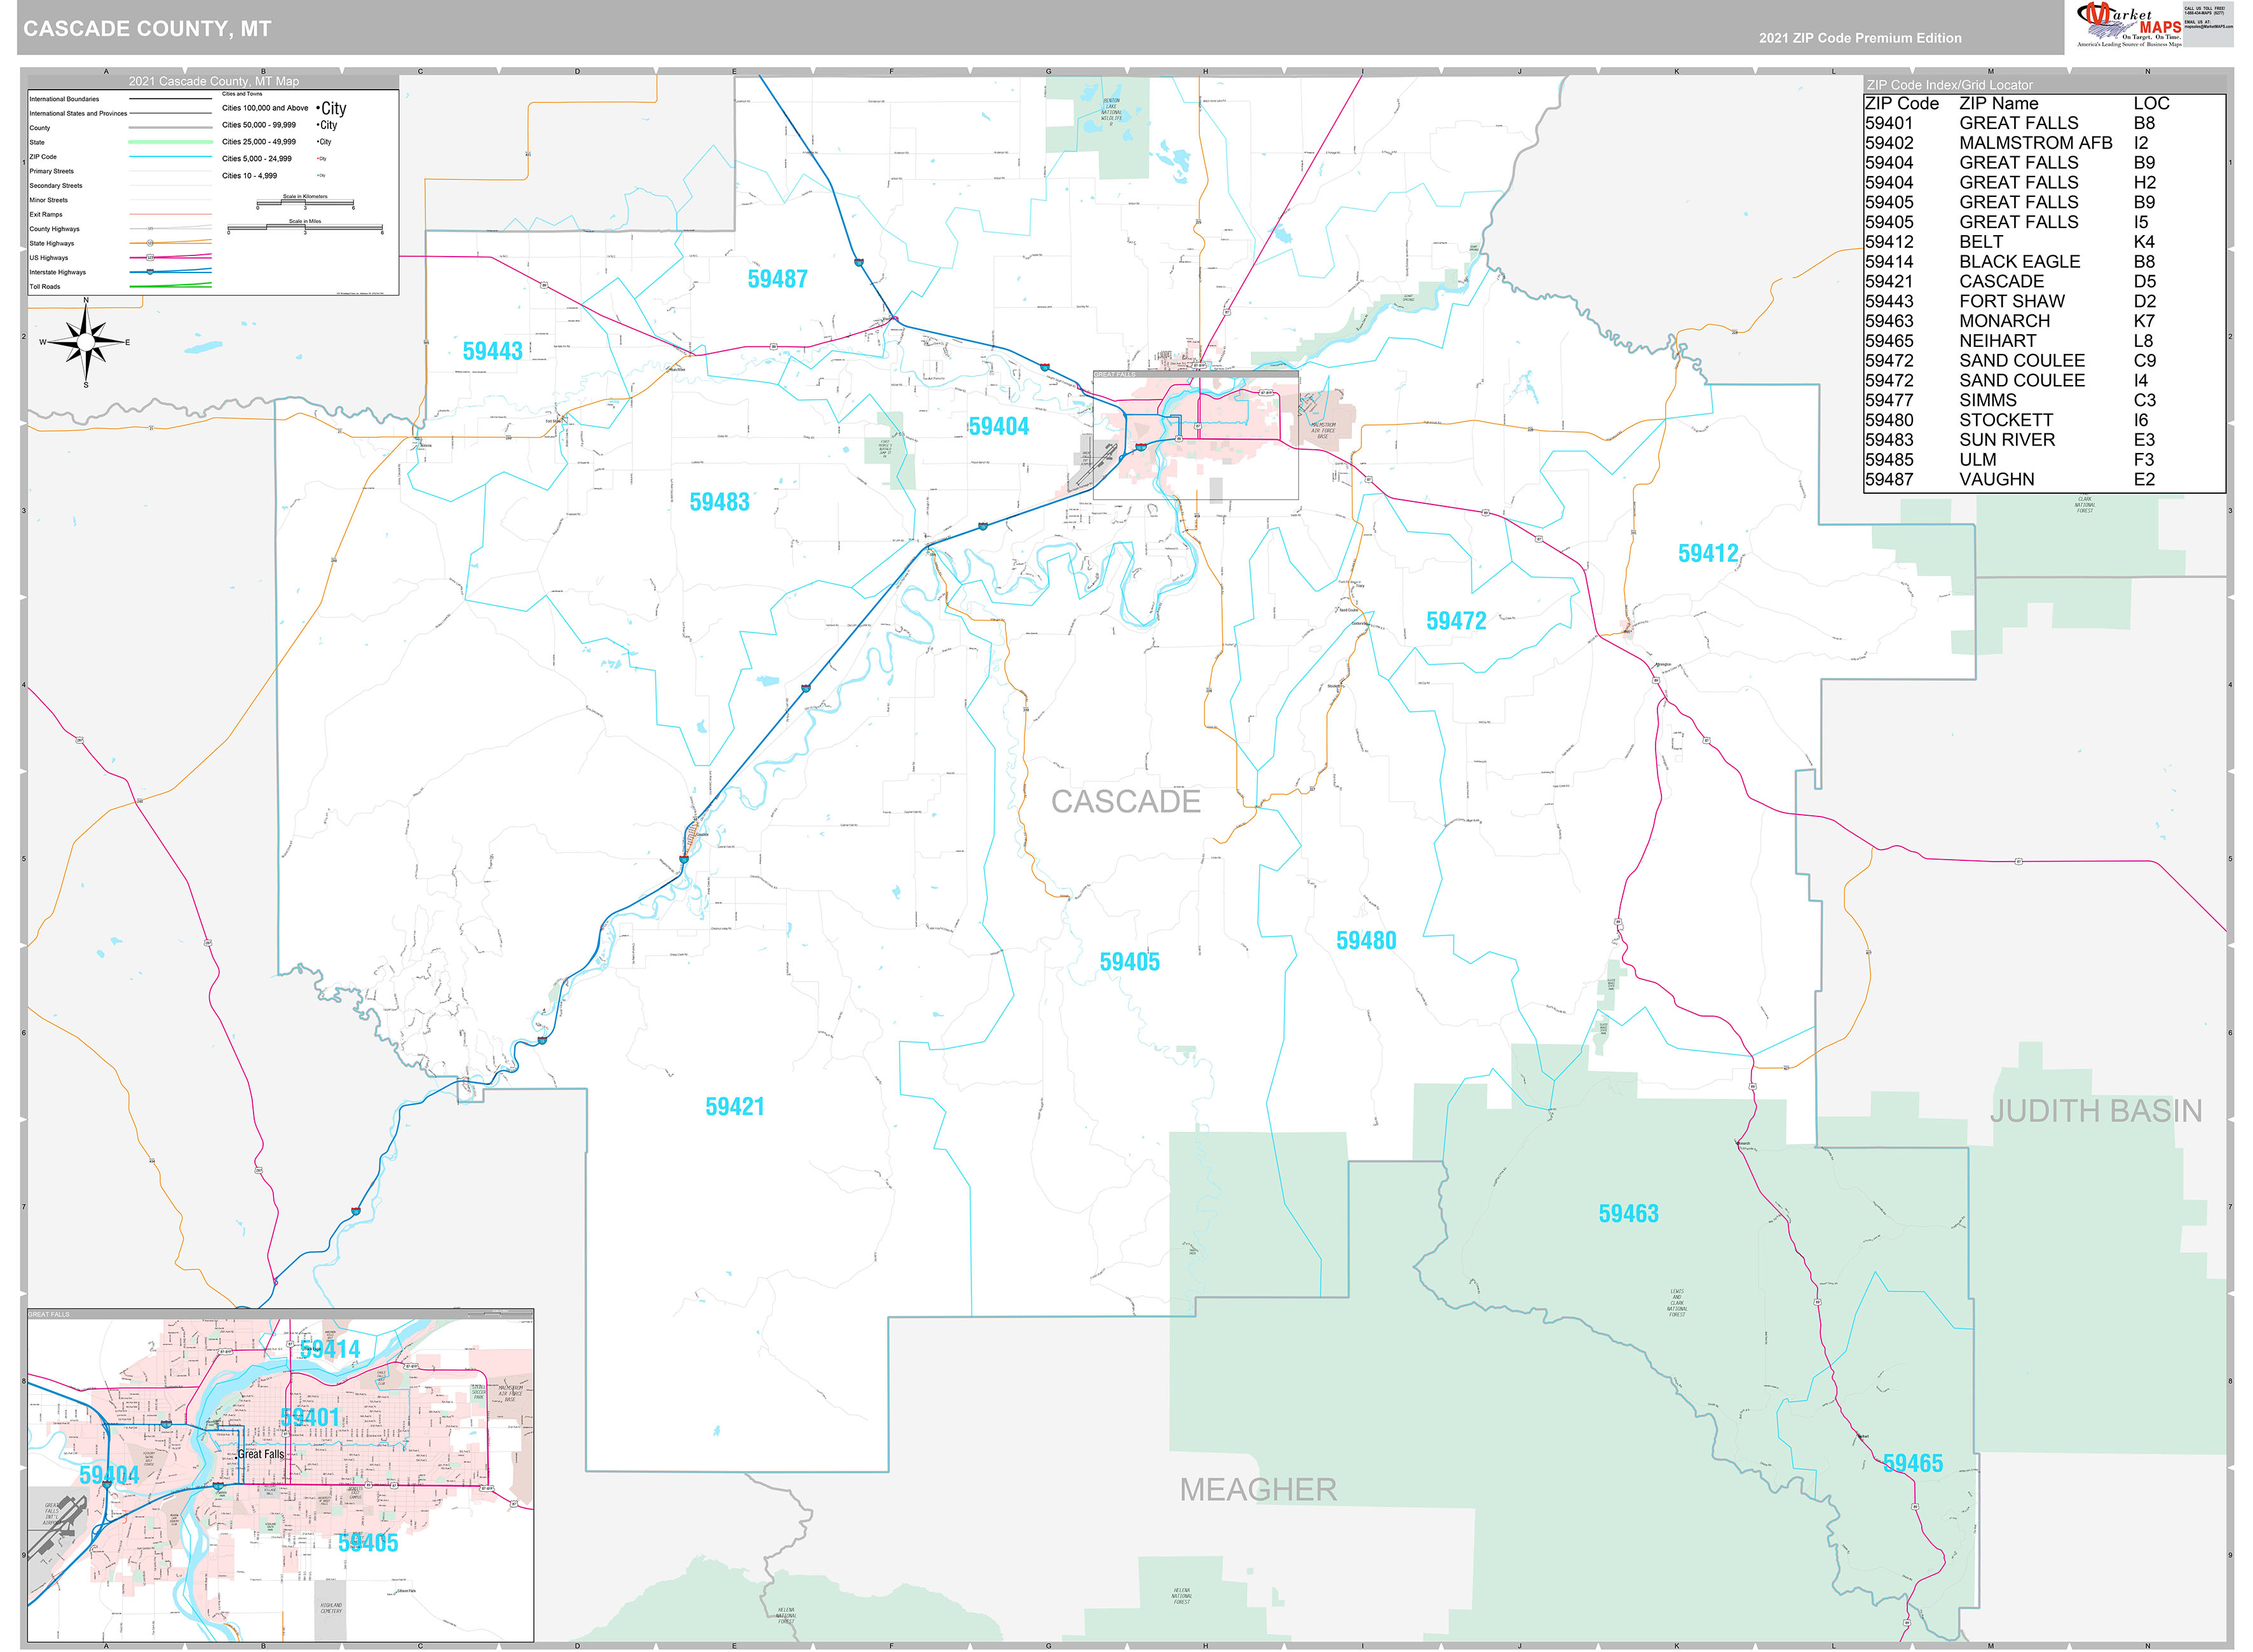Click the 59405 label in the inset map
Viewport: 2253px width, 1652px height.
368,1543
